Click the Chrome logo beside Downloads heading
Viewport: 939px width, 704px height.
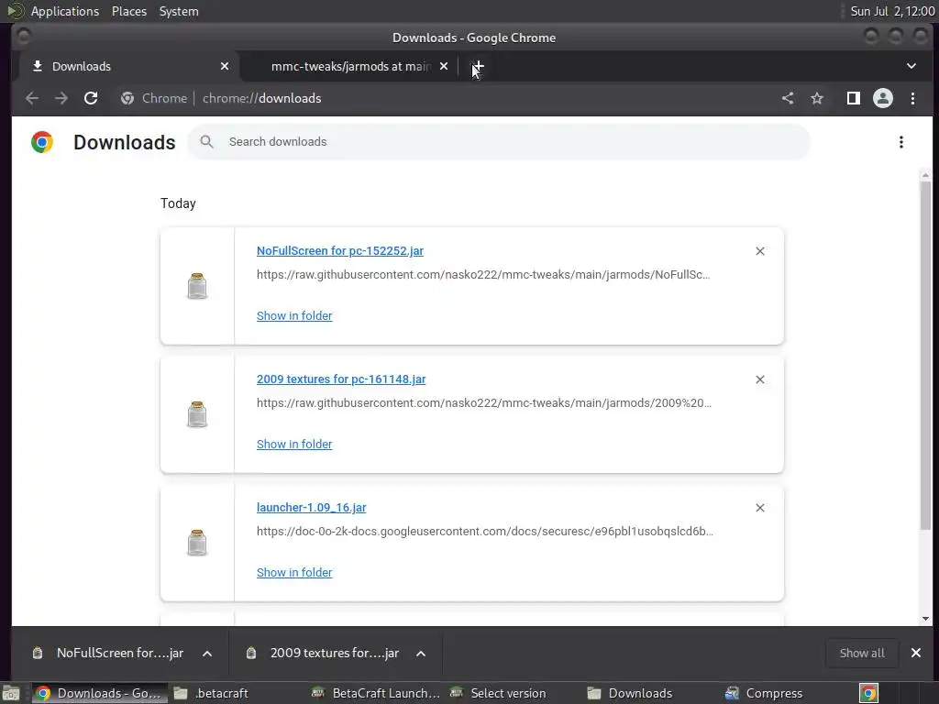[42, 142]
